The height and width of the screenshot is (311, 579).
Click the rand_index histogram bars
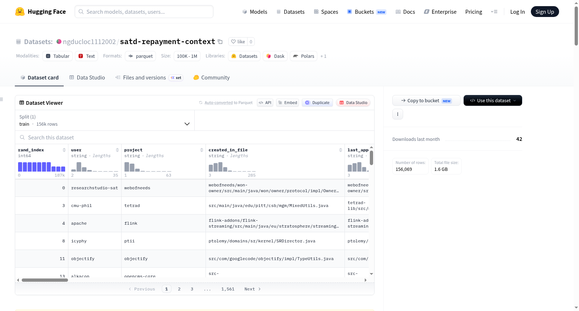tap(42, 167)
